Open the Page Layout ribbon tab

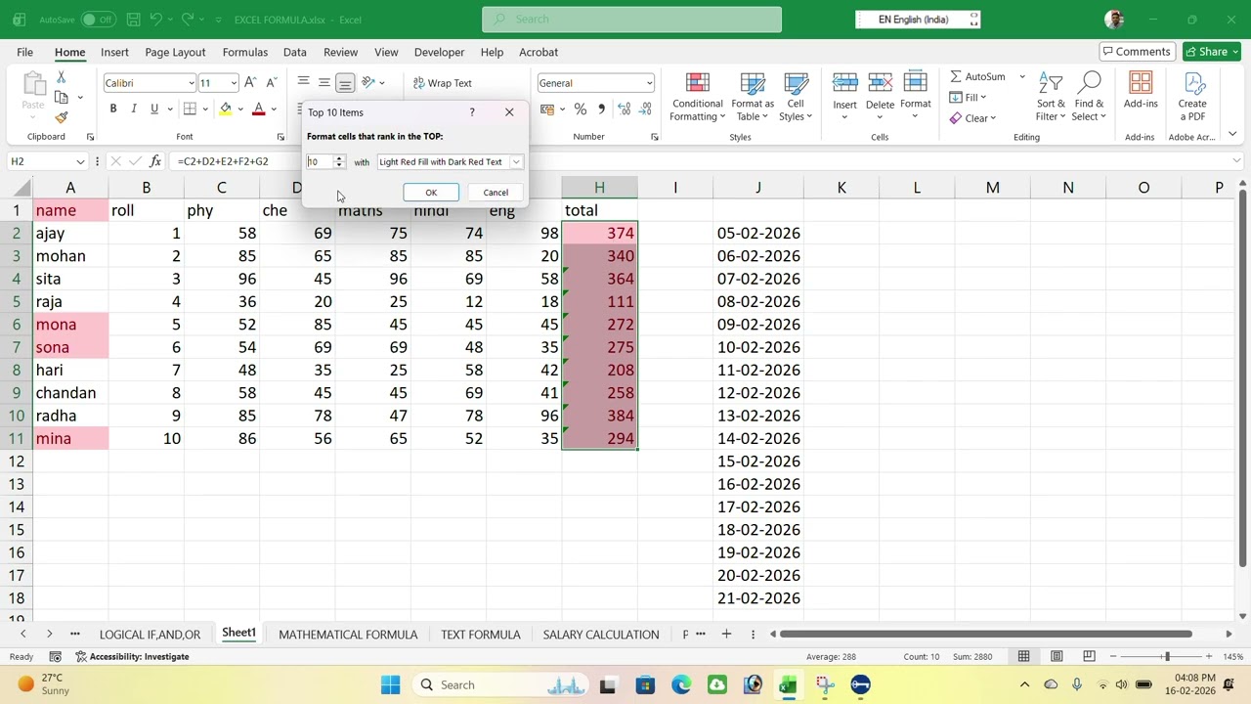tap(175, 52)
